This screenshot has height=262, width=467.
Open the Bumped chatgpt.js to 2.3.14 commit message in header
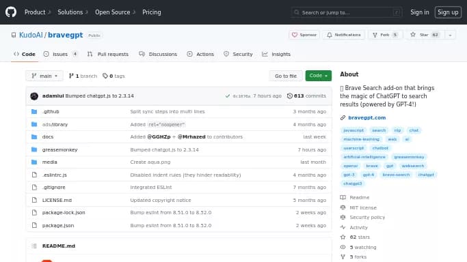99,96
